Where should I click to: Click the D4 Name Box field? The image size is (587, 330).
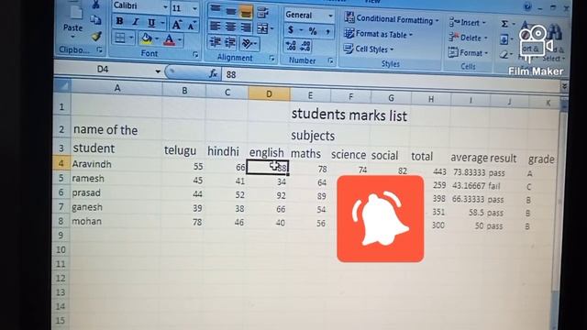(x=103, y=70)
